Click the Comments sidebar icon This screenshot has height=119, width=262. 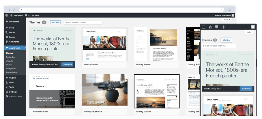[x=7, y=42]
